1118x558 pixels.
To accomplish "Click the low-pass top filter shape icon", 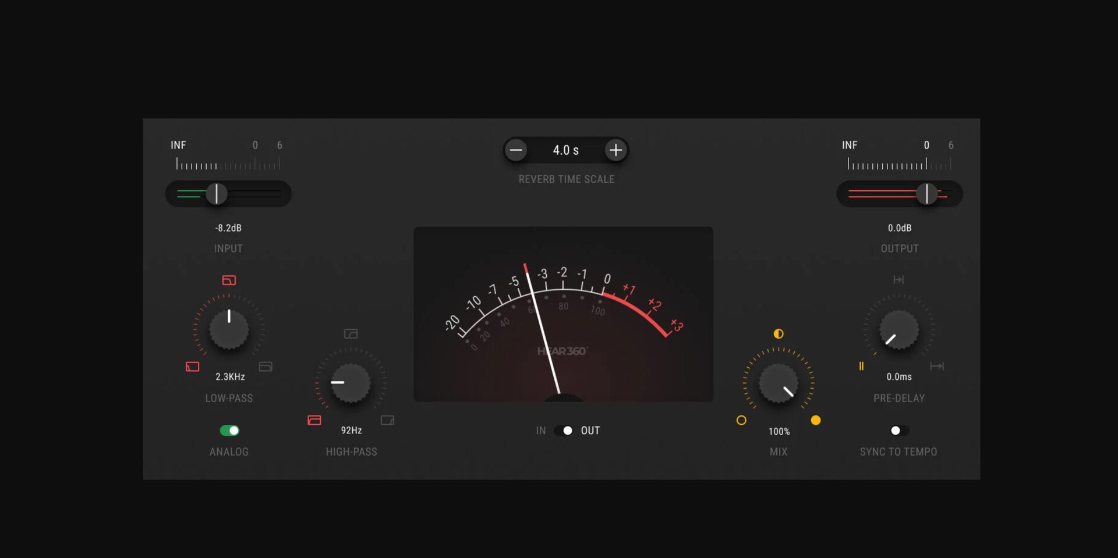I will click(x=229, y=280).
